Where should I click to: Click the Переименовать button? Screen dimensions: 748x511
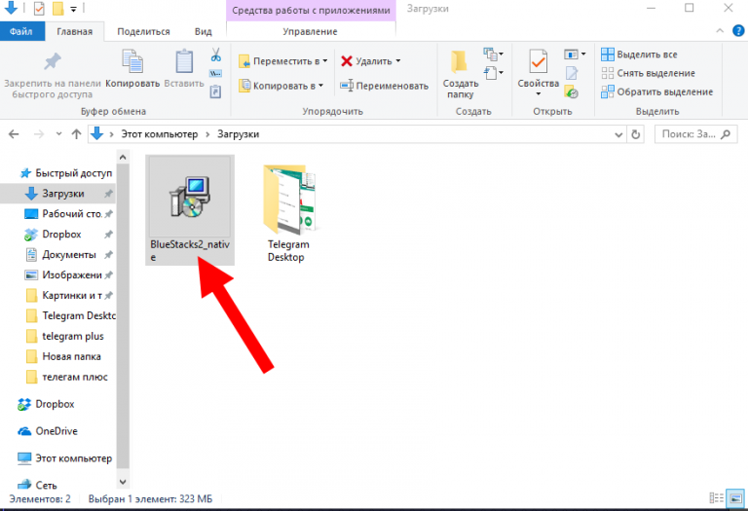click(x=384, y=86)
